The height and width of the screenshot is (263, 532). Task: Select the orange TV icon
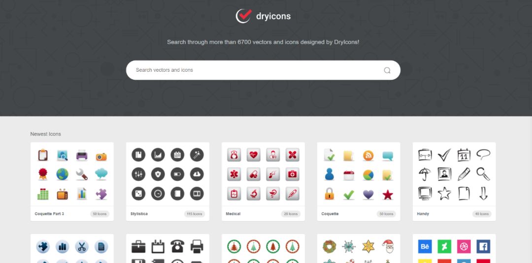coord(63,194)
